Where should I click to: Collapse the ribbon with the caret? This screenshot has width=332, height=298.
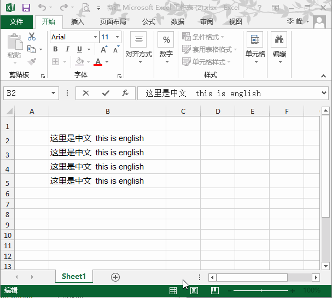tap(323, 76)
